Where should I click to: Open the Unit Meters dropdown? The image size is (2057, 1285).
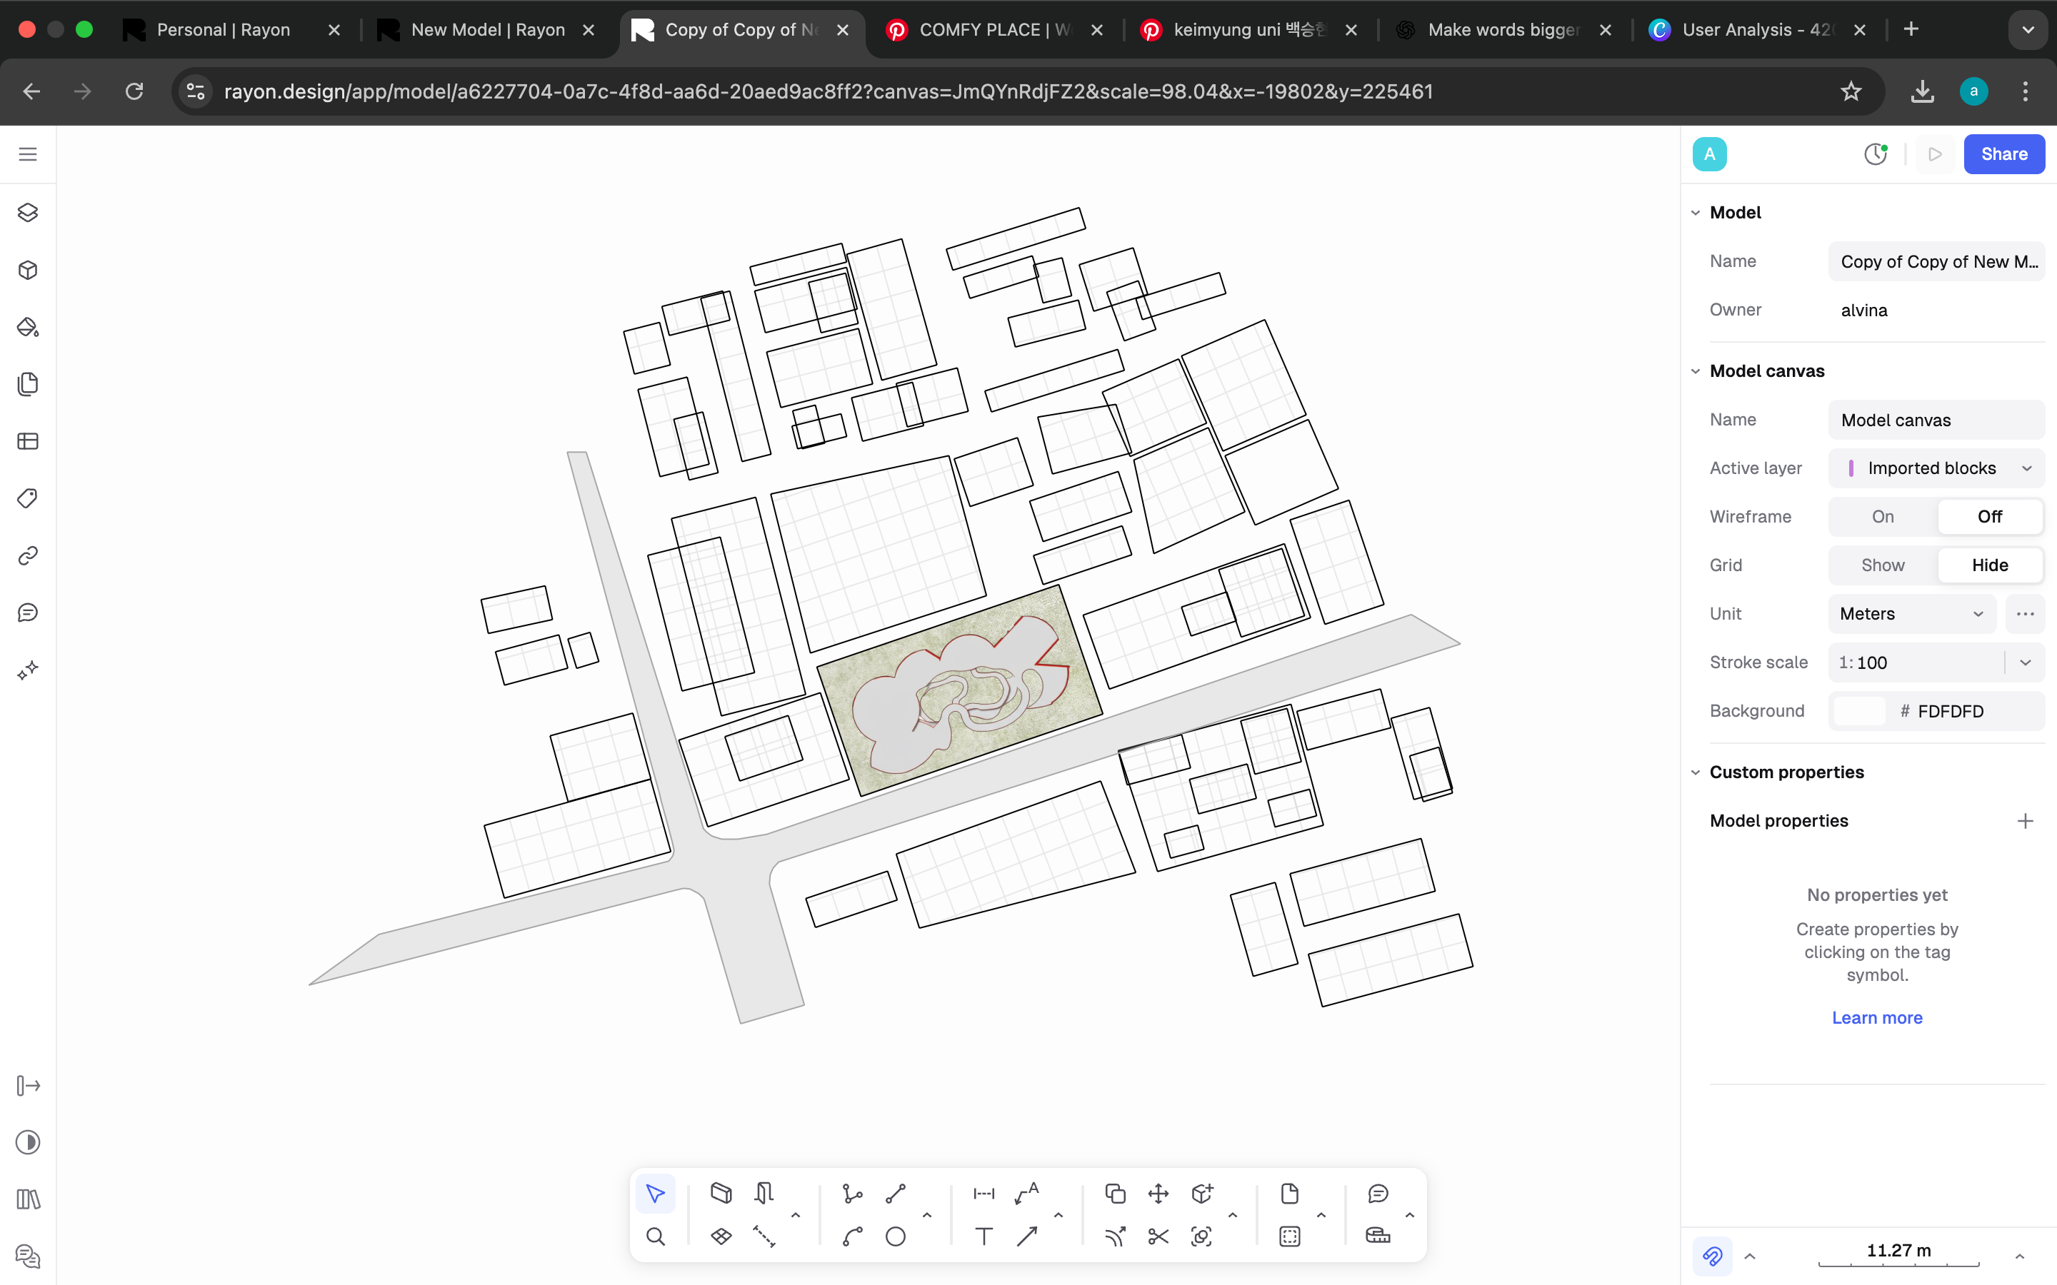tap(1911, 614)
